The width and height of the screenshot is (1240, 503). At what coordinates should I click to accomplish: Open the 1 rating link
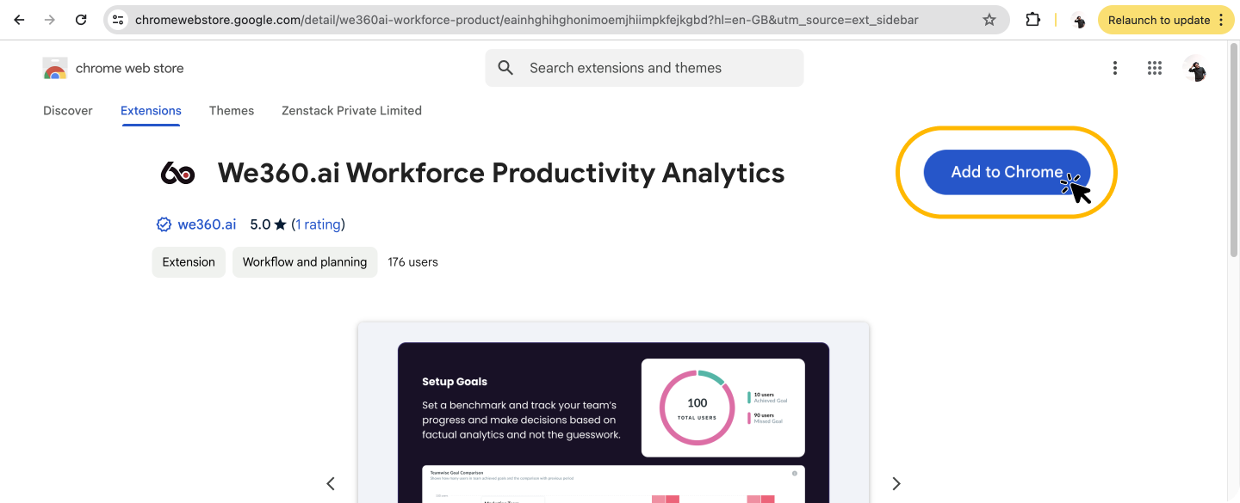319,224
